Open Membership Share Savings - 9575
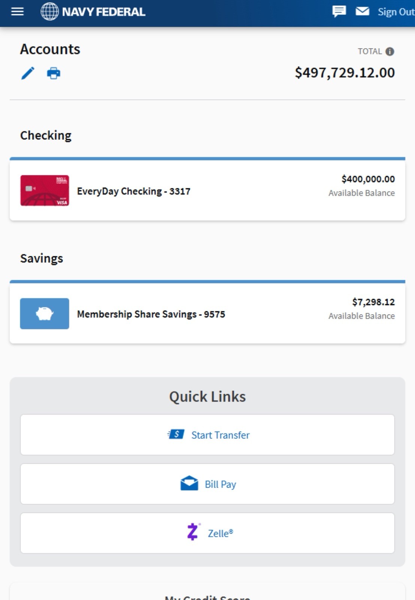Image resolution: width=415 pixels, height=600 pixels. (151, 314)
